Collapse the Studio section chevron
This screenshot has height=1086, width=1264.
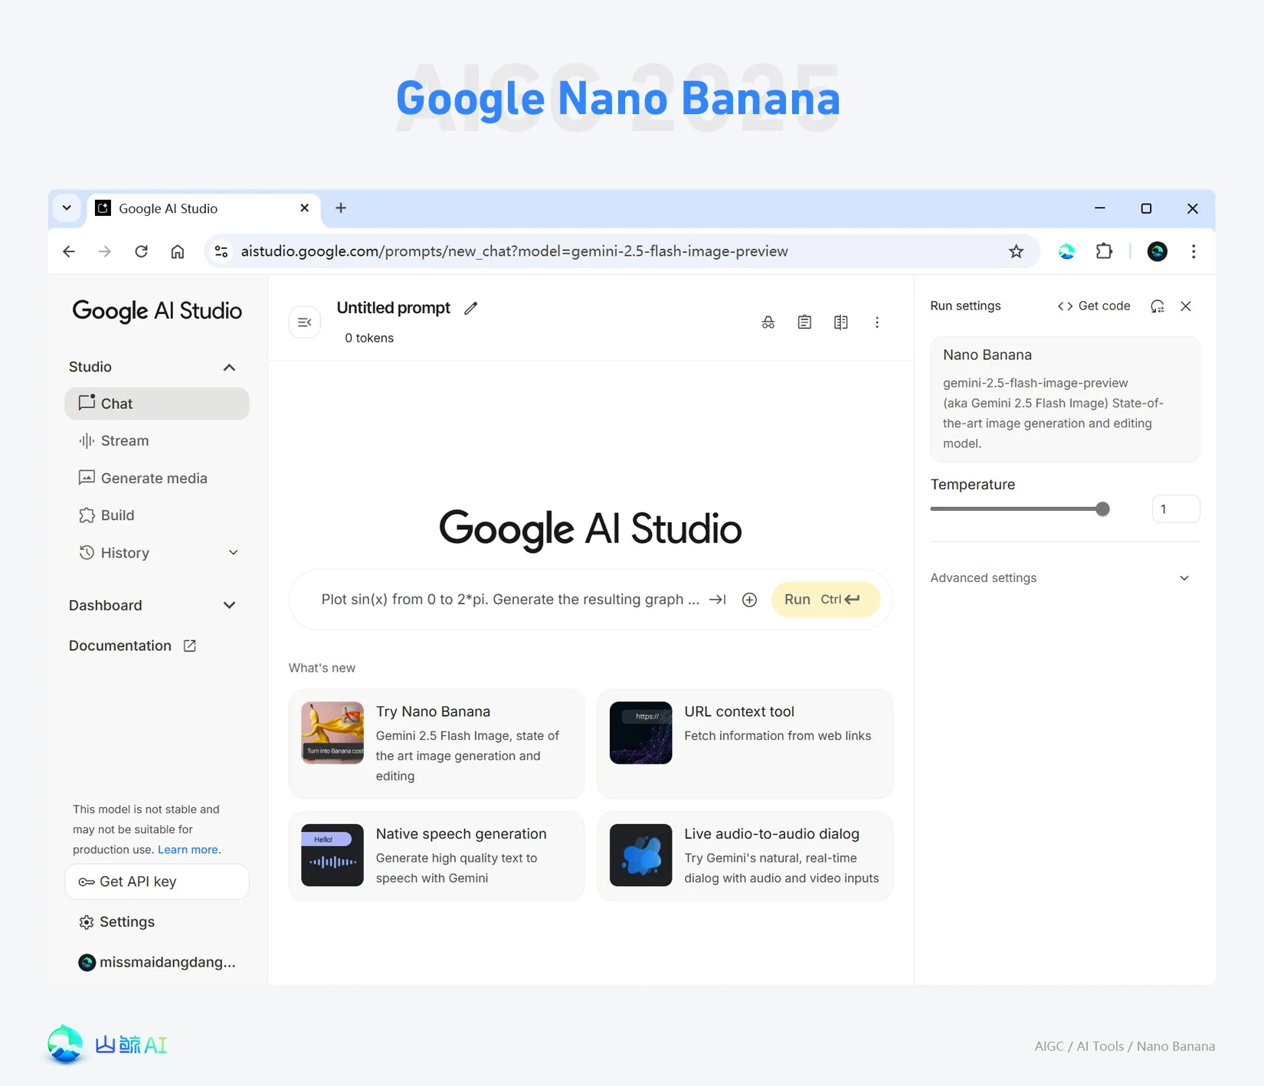tap(229, 368)
